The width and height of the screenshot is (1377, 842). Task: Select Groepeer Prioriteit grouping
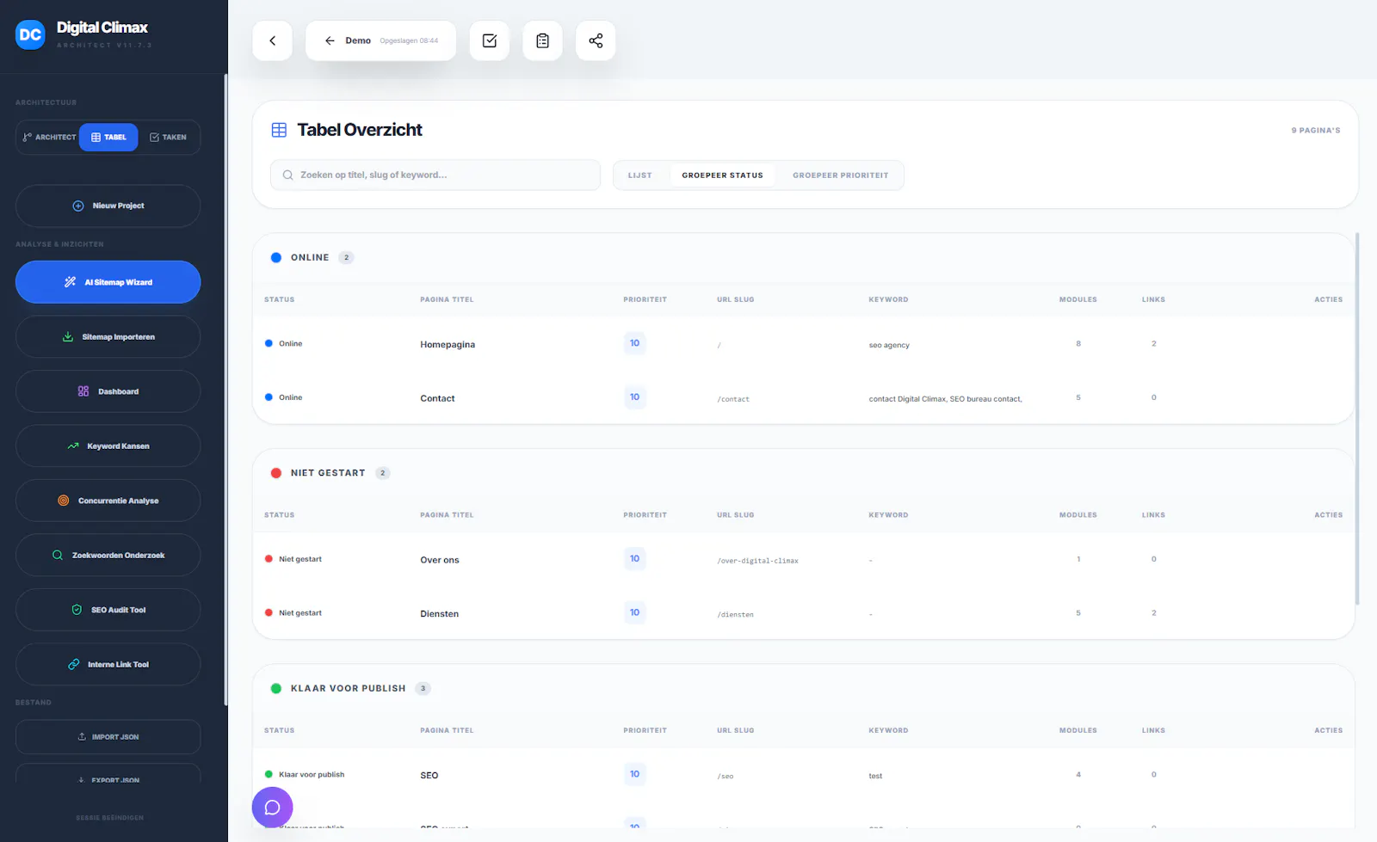point(840,175)
